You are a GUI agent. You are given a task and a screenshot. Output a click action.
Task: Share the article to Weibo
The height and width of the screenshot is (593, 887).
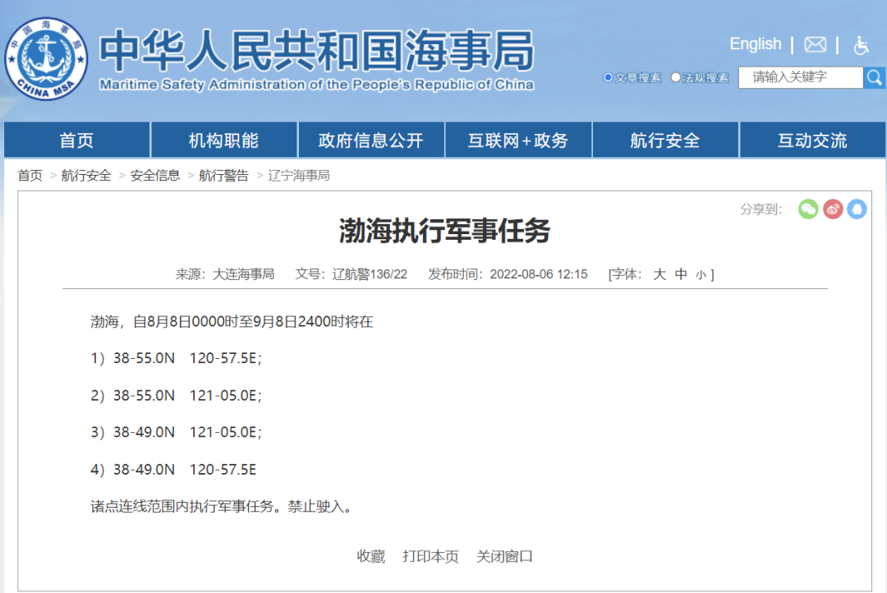(x=833, y=209)
